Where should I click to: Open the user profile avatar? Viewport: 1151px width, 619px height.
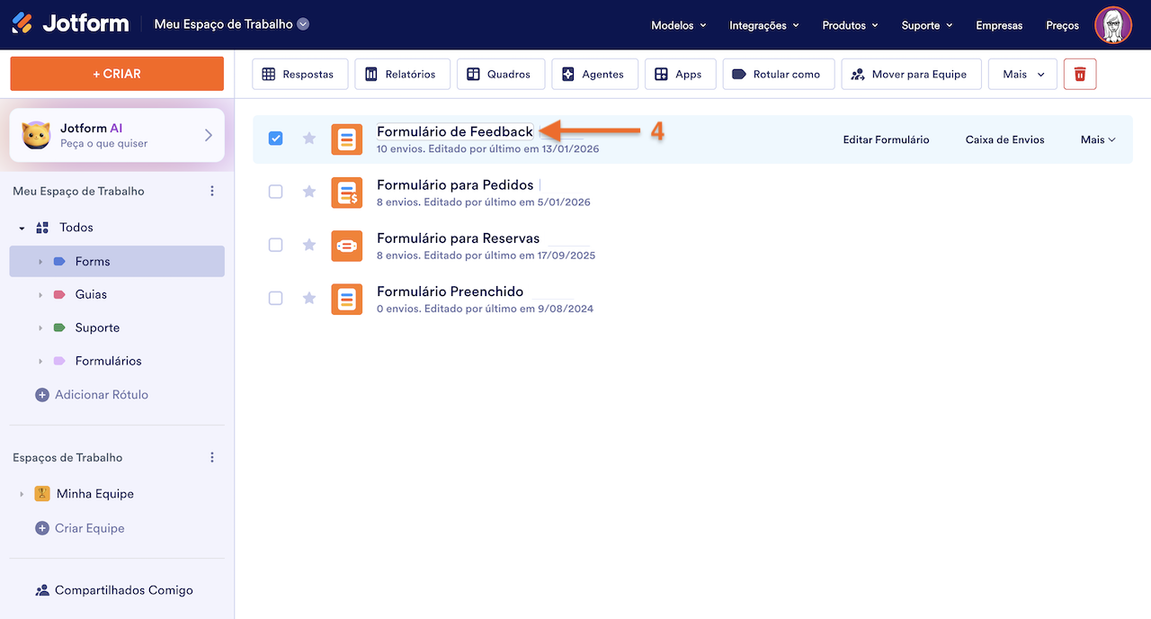coord(1112,25)
